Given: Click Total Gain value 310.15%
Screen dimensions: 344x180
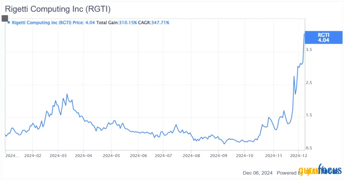Looking at the screenshot, I should pos(128,23).
